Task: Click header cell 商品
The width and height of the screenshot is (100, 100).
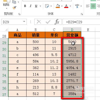Action: pyautogui.click(x=17, y=35)
